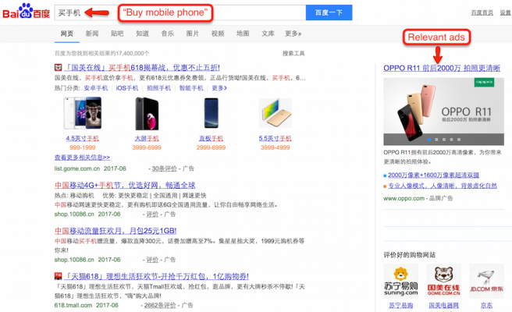Click the 直板手机 product image
Screen dimensions: 512x312
tap(211, 113)
